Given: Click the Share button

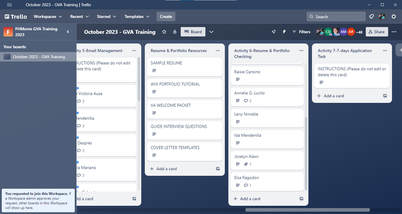Looking at the screenshot, I should pyautogui.click(x=377, y=32).
